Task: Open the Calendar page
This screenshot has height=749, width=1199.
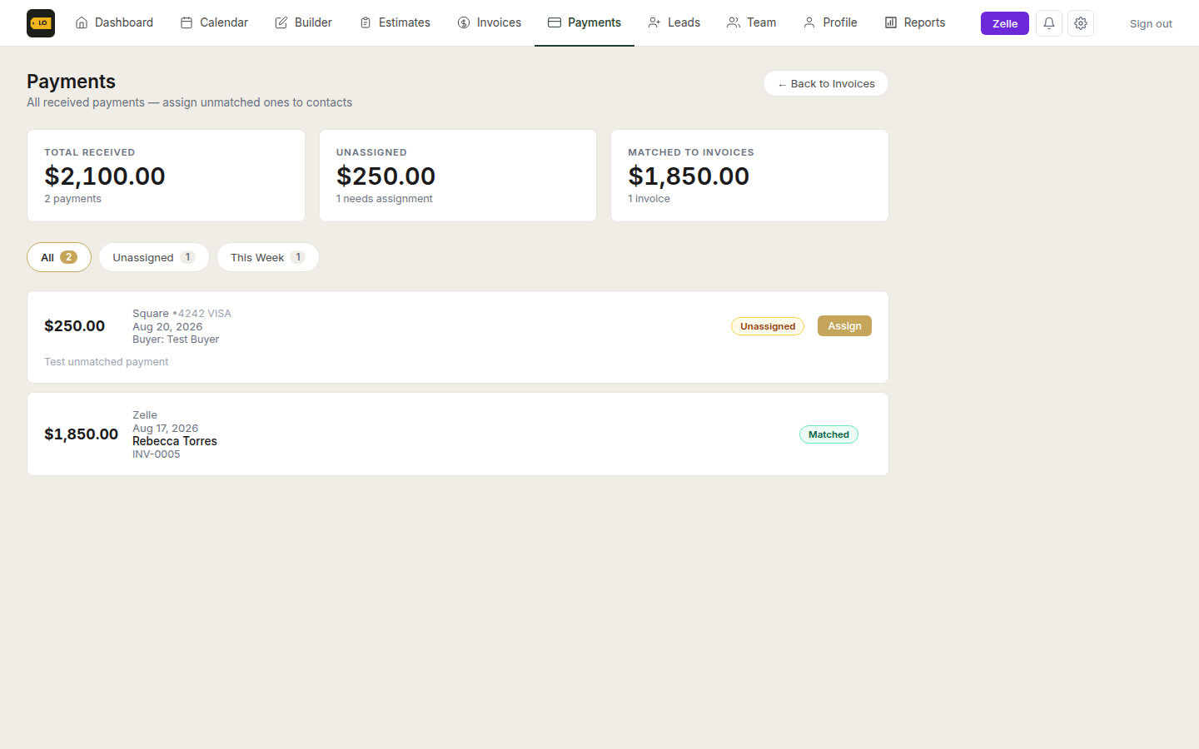Action: 214,22
